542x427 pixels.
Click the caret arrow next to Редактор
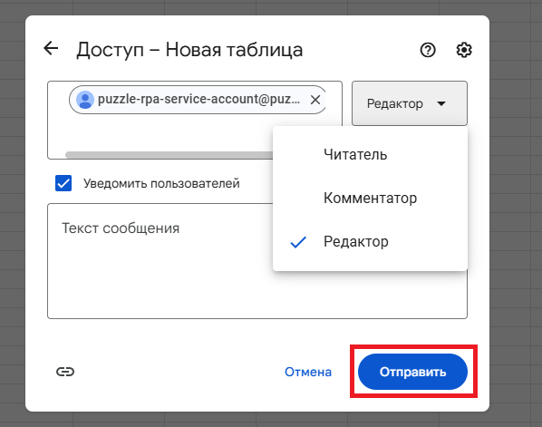[441, 103]
